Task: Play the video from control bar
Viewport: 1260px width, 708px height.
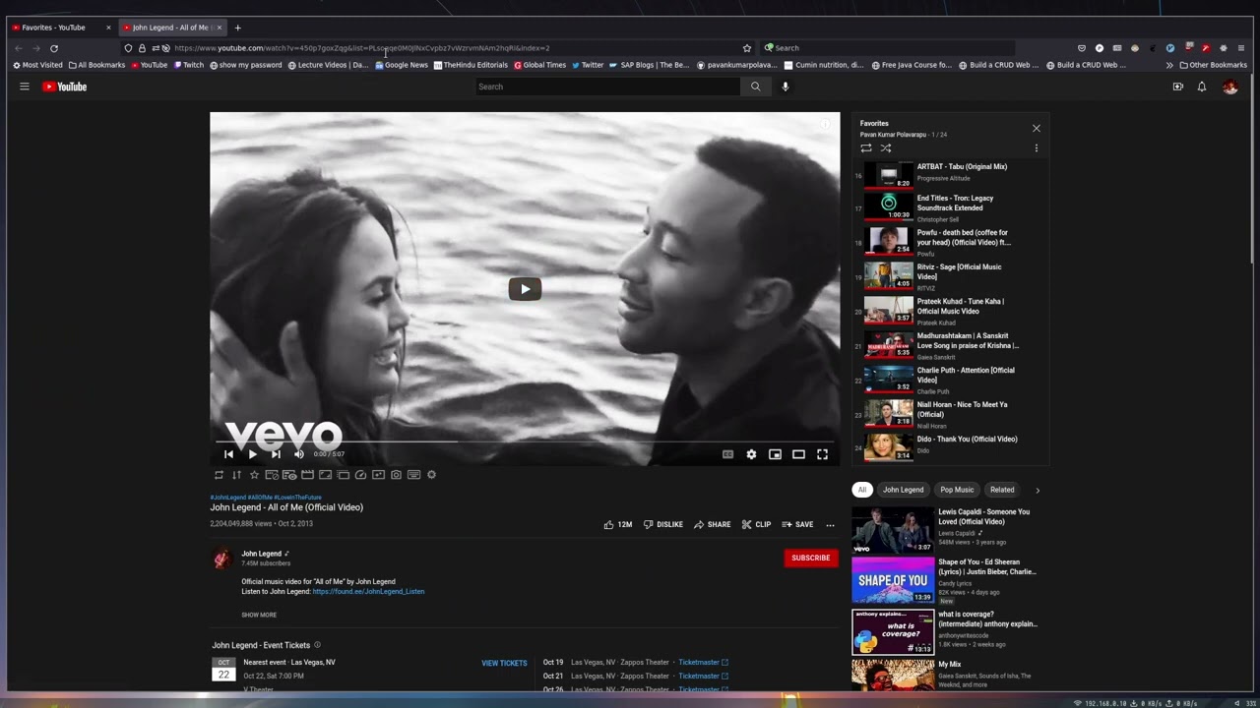Action: pyautogui.click(x=252, y=454)
